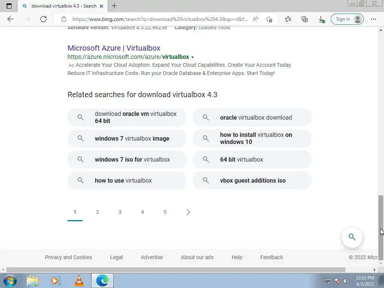Go to results page 3
The image size is (384, 288).
pos(120,212)
